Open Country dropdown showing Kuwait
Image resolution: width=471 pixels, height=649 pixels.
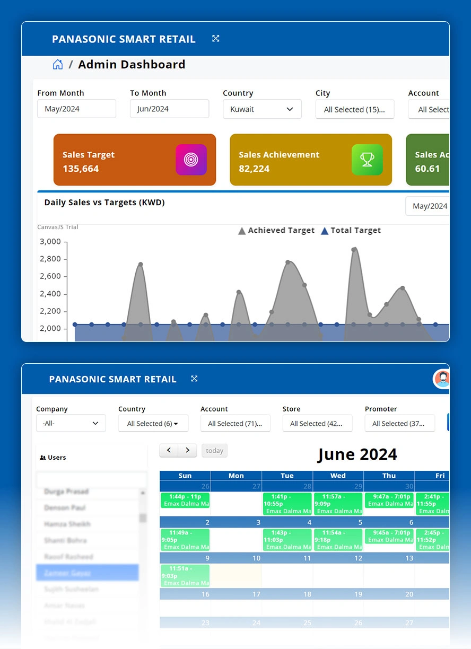262,109
